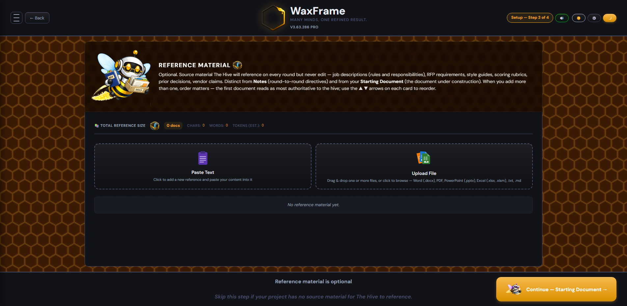The height and width of the screenshot is (306, 627).
Task: Click the 0 docs badge
Action: pyautogui.click(x=173, y=125)
